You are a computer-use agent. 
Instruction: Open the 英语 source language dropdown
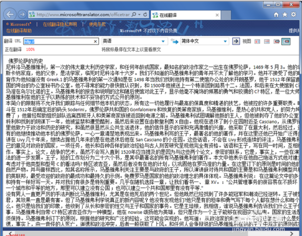[x=134, y=41]
